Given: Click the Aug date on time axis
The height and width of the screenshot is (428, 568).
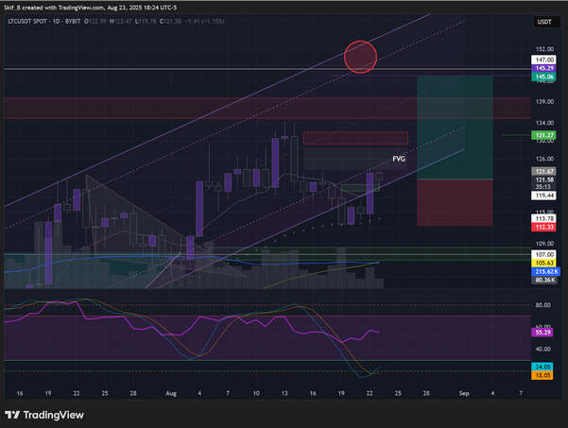Looking at the screenshot, I should point(171,391).
